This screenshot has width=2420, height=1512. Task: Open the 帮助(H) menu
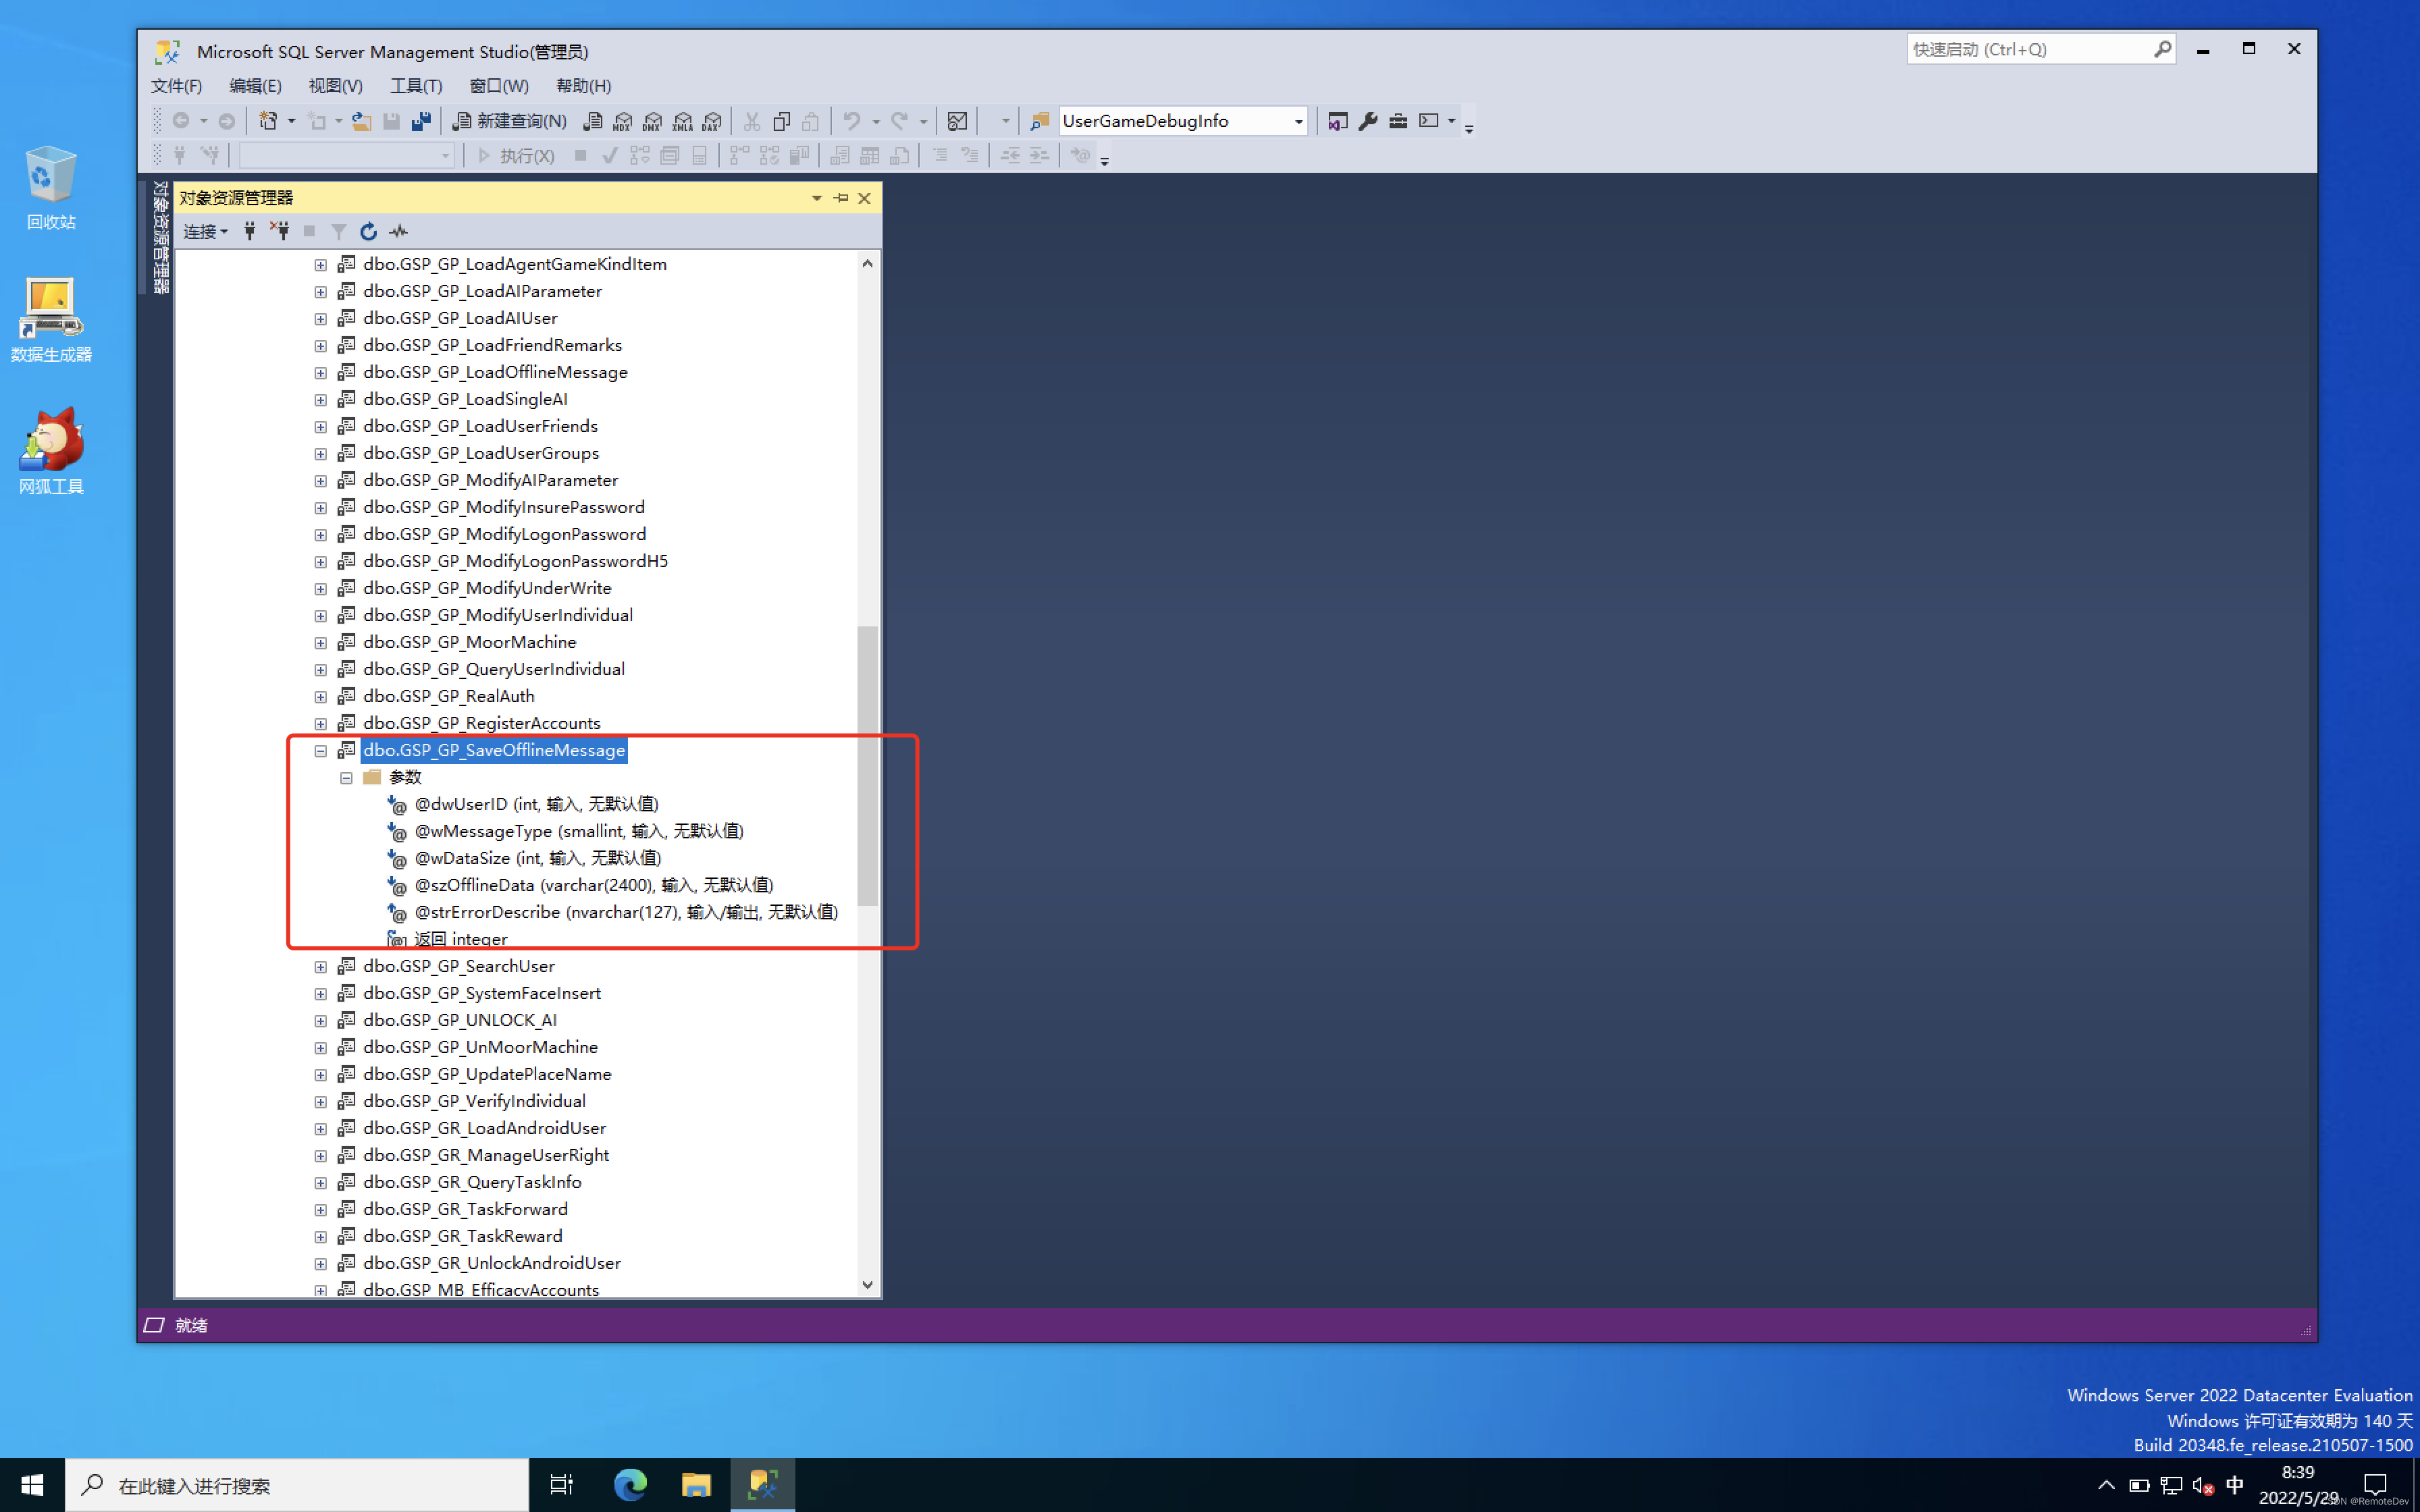(583, 86)
